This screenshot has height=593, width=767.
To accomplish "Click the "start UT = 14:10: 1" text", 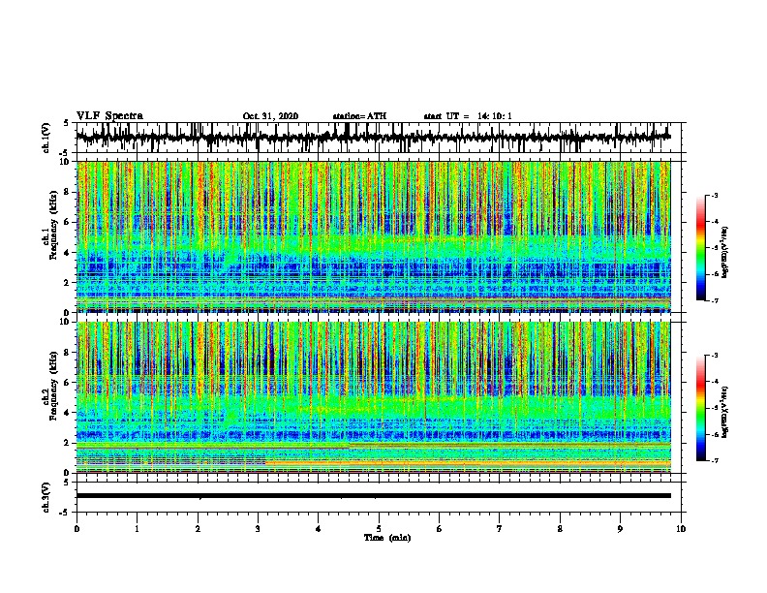I will pyautogui.click(x=468, y=116).
